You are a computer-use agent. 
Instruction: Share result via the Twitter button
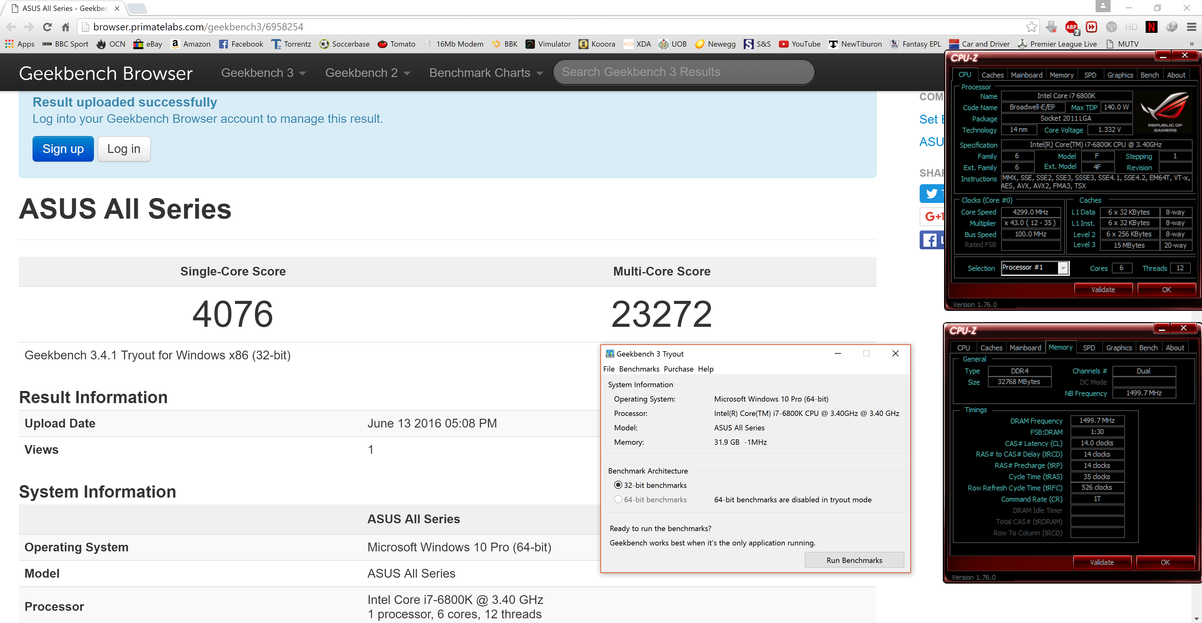coord(931,194)
